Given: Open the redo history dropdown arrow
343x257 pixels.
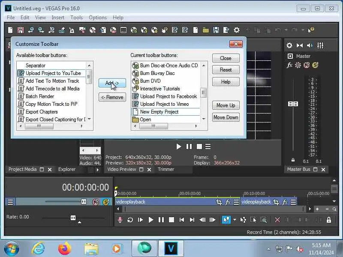Looking at the screenshot, I should 303,30.
